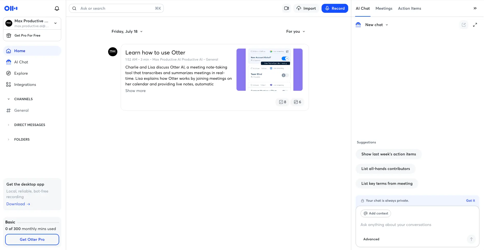This screenshot has height=250, width=484.
Task: Click the action items count 8 badge
Action: coord(283,102)
